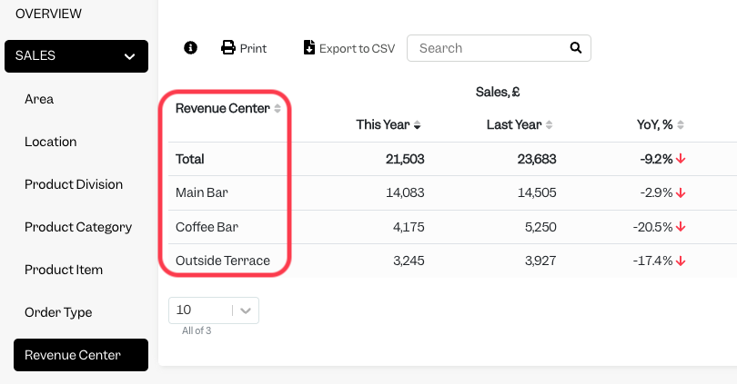Go to the Product Item report
Image resolution: width=737 pixels, height=384 pixels.
pyautogui.click(x=64, y=270)
